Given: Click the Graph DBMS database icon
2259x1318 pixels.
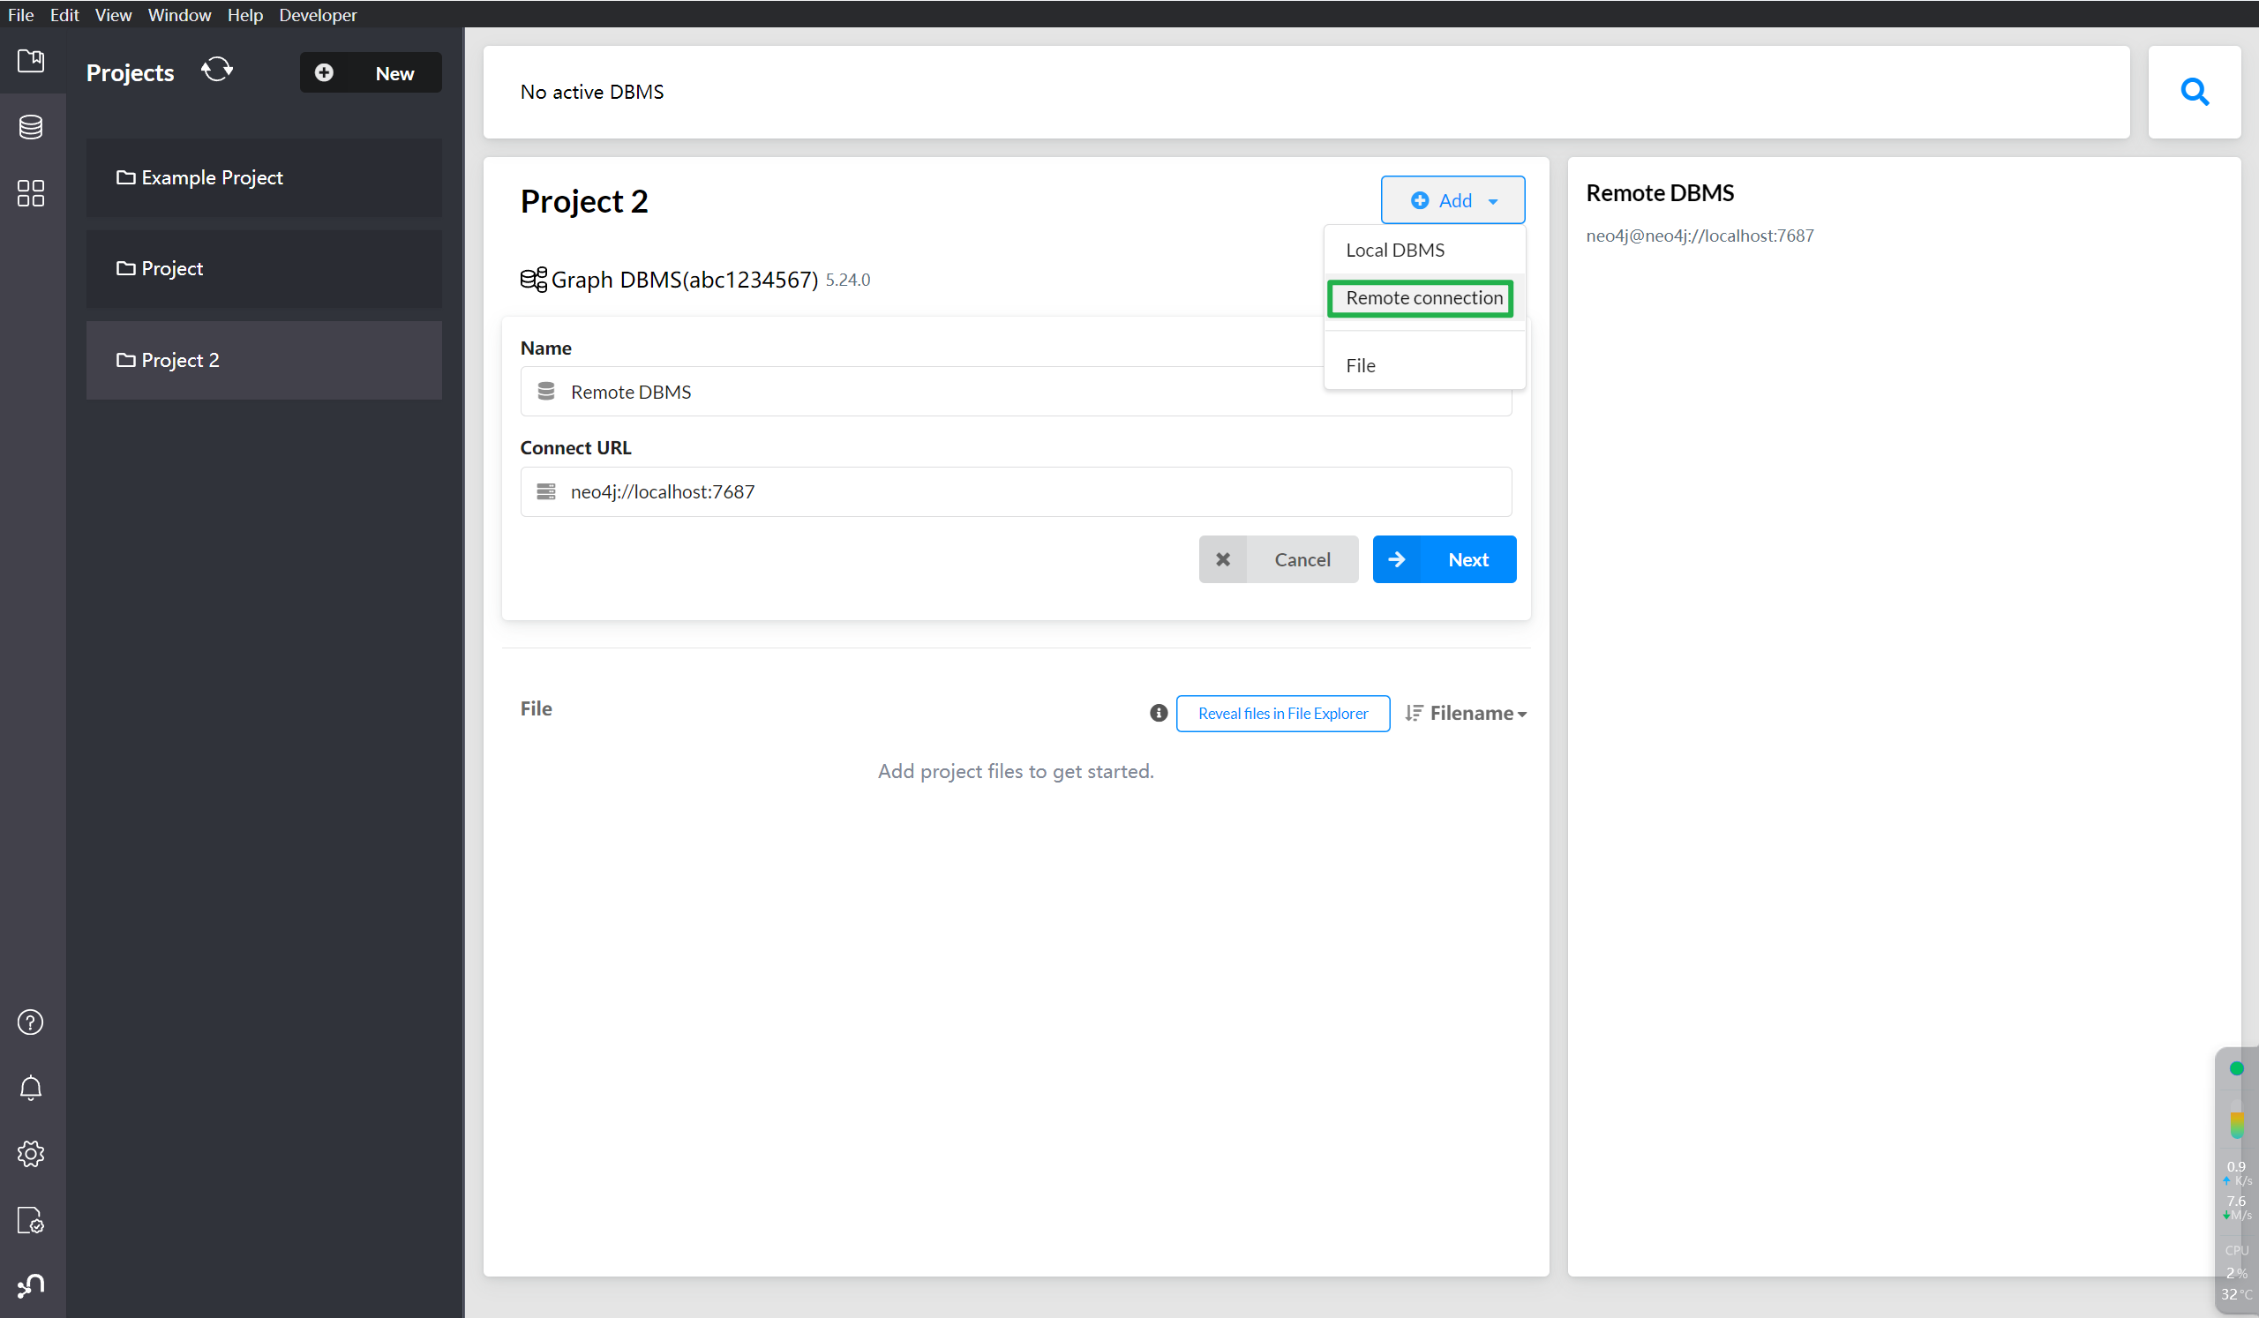Looking at the screenshot, I should pyautogui.click(x=533, y=280).
